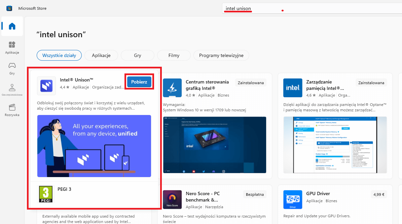Image resolution: width=402 pixels, height=224 pixels.
Task: Click 'Repair and Update your GPU Drivers.' text
Action: [317, 216]
